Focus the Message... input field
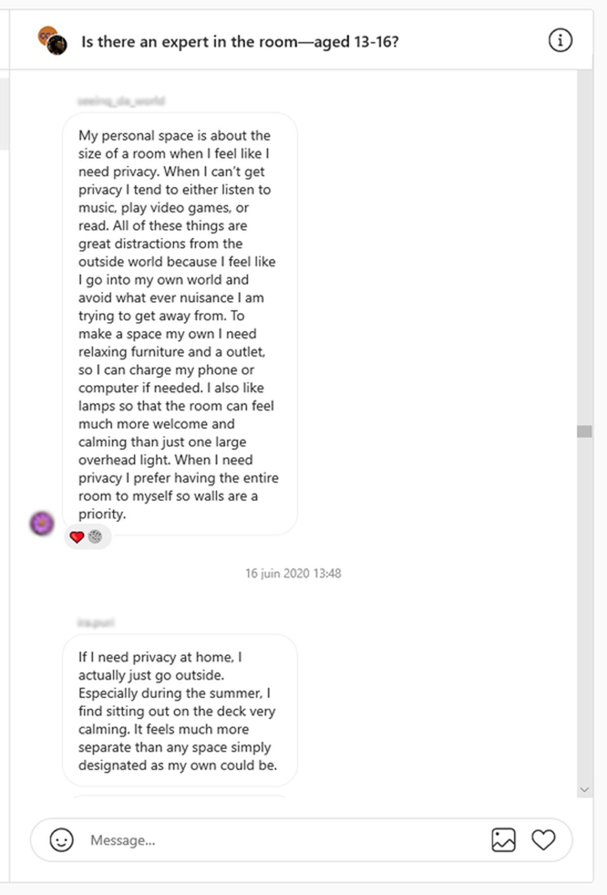The image size is (607, 895). [x=283, y=840]
